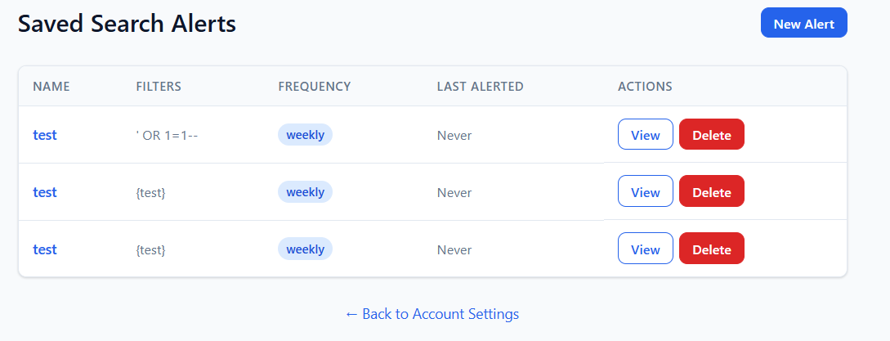This screenshot has width=890, height=341.
Task: Delete the last alert in the table
Action: click(711, 249)
